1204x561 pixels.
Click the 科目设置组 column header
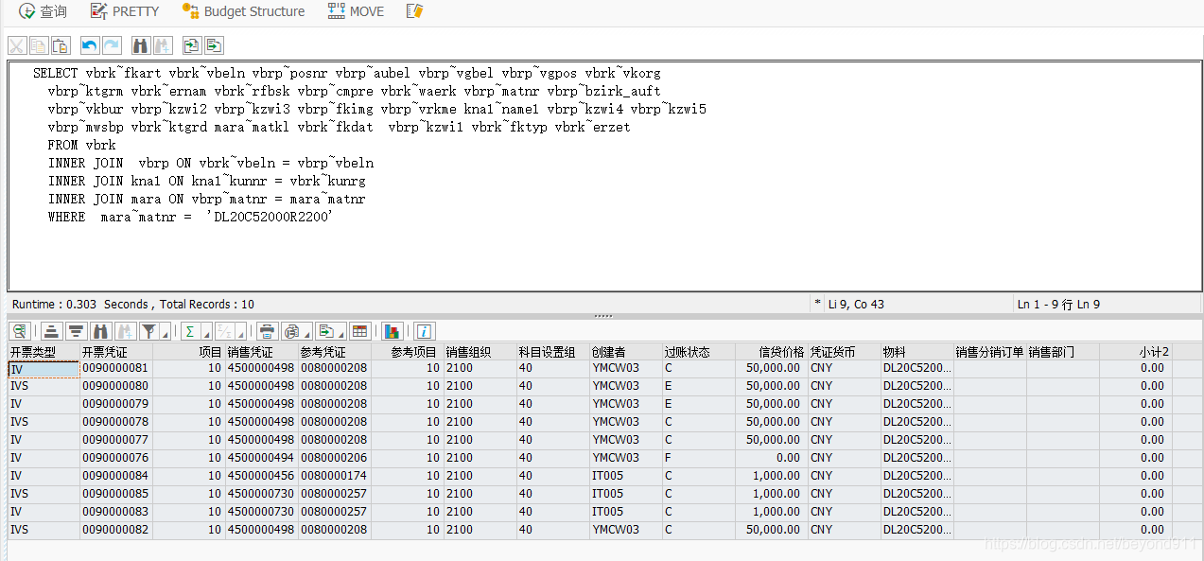click(552, 352)
